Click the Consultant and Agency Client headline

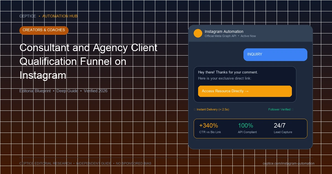[x=88, y=48]
